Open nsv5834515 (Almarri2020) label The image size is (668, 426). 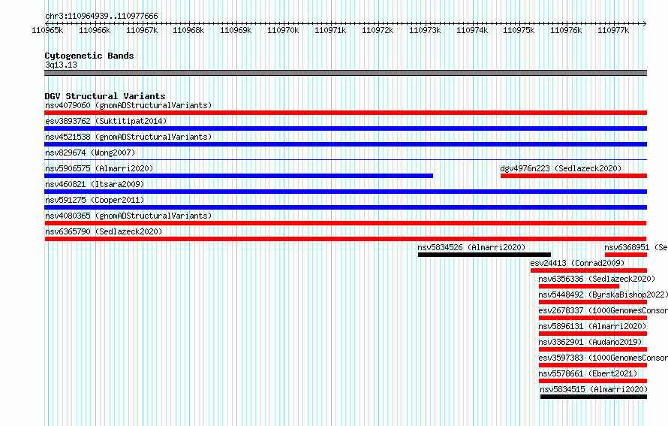(594, 389)
